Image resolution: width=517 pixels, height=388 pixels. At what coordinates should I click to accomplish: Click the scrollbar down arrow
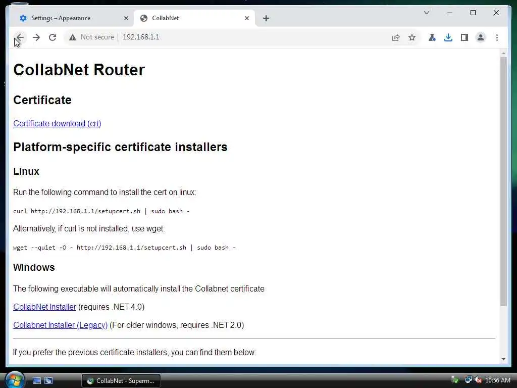pyautogui.click(x=503, y=359)
